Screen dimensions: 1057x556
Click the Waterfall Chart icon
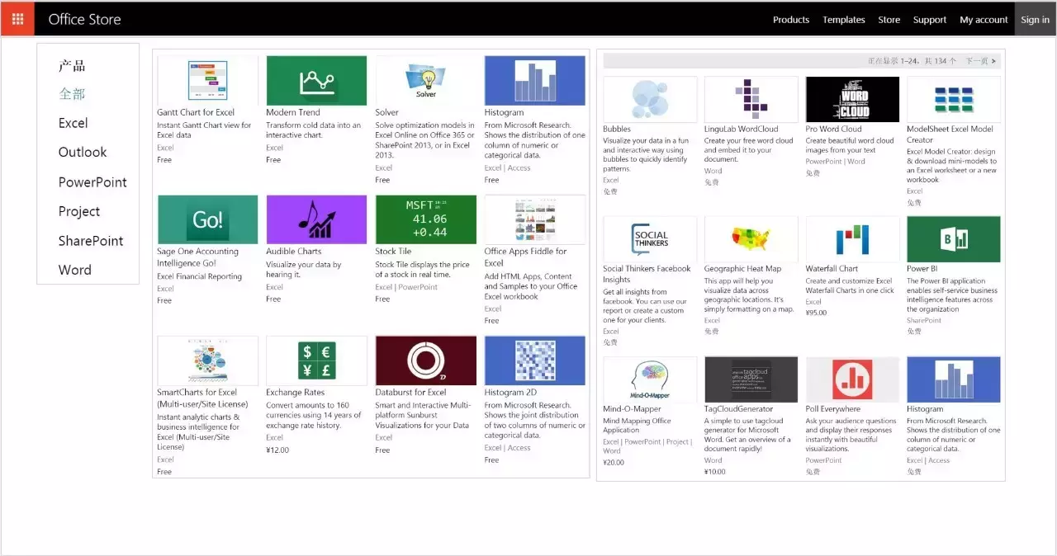(852, 239)
